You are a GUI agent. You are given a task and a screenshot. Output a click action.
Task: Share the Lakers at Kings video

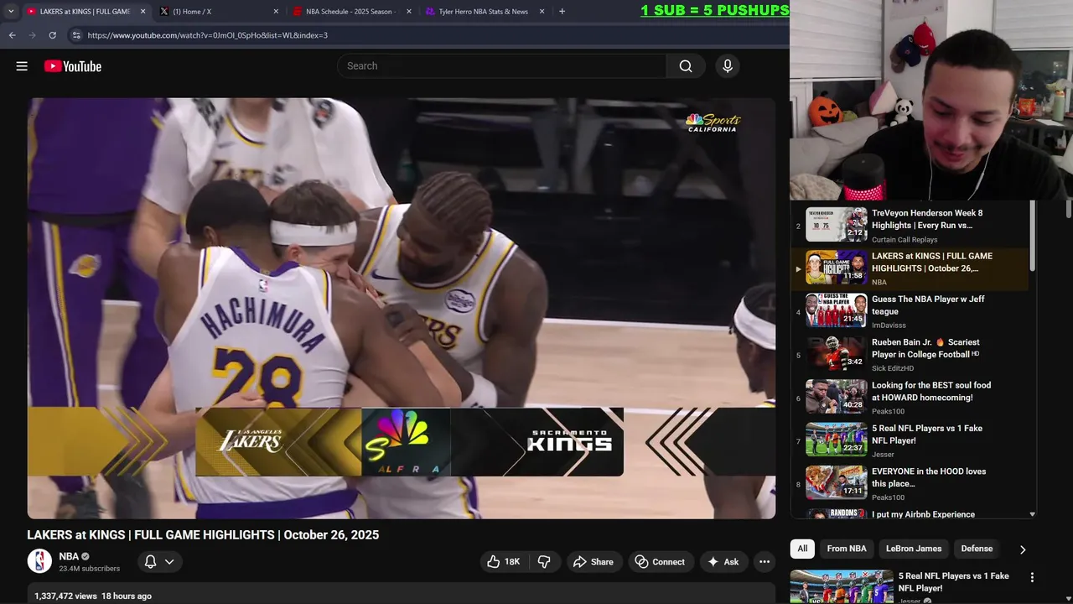click(594, 562)
